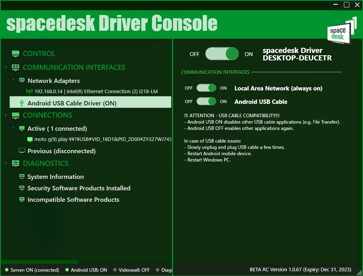Click Android USB: ON status text
Viewport: 363px width, 276px height.
pyautogui.click(x=89, y=270)
